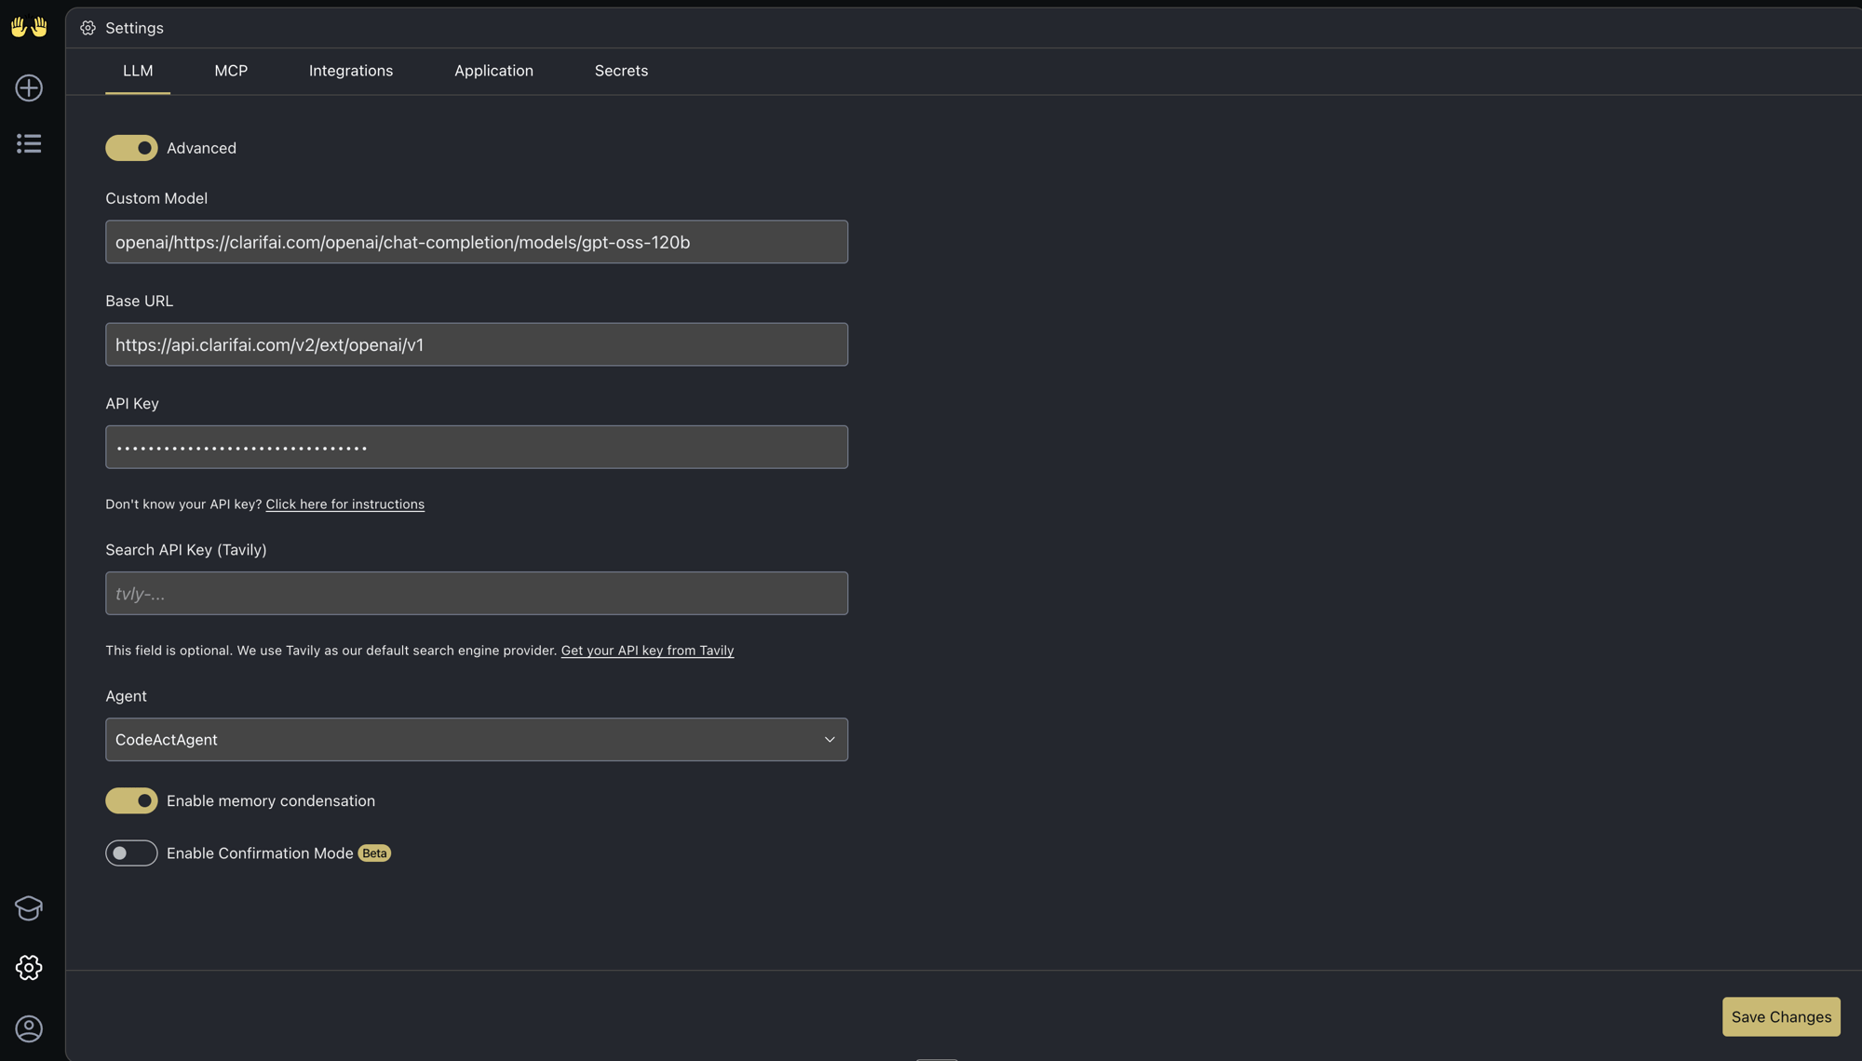Image resolution: width=1862 pixels, height=1061 pixels.
Task: Click the OpenHands hands logo
Action: 29,26
